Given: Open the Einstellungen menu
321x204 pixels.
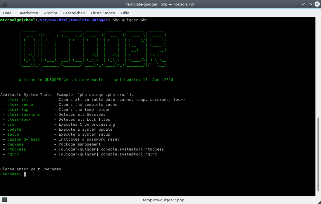Looking at the screenshot, I should point(103,13).
